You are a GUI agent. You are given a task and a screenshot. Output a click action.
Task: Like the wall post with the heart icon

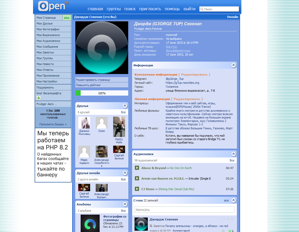coord(230,231)
